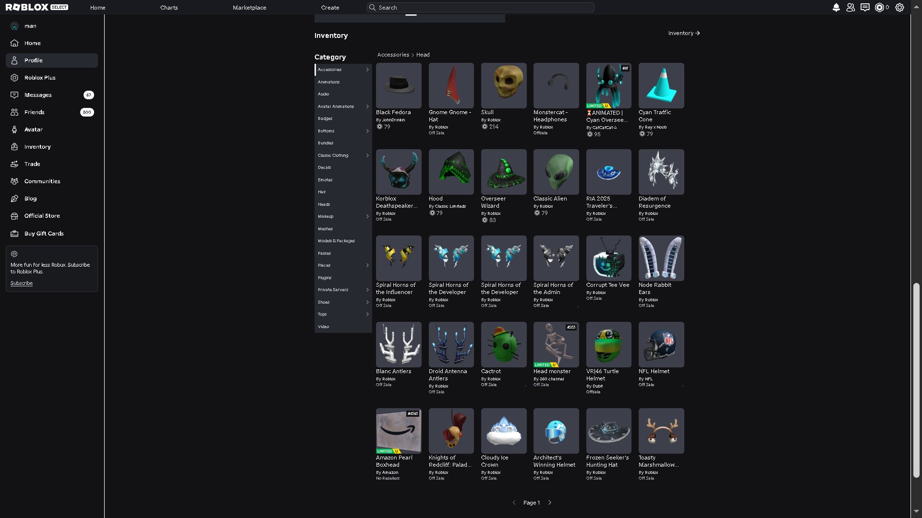
Task: Open the notifications bell icon
Action: coord(836,7)
